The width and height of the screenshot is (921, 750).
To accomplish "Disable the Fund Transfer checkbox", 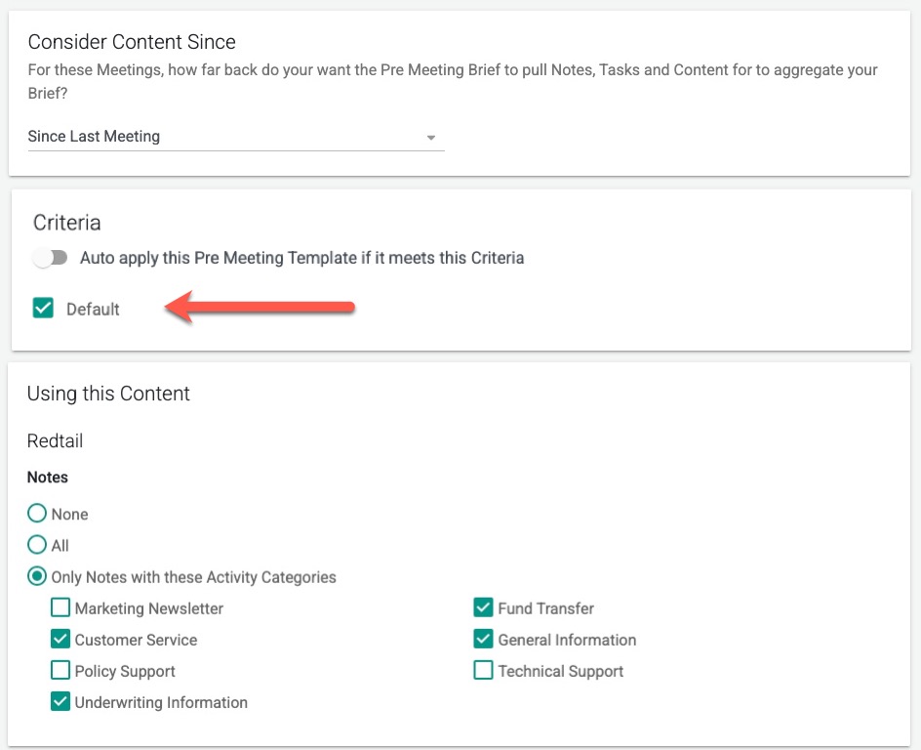I will [483, 608].
